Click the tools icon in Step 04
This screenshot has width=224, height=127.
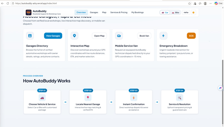[x=180, y=98]
